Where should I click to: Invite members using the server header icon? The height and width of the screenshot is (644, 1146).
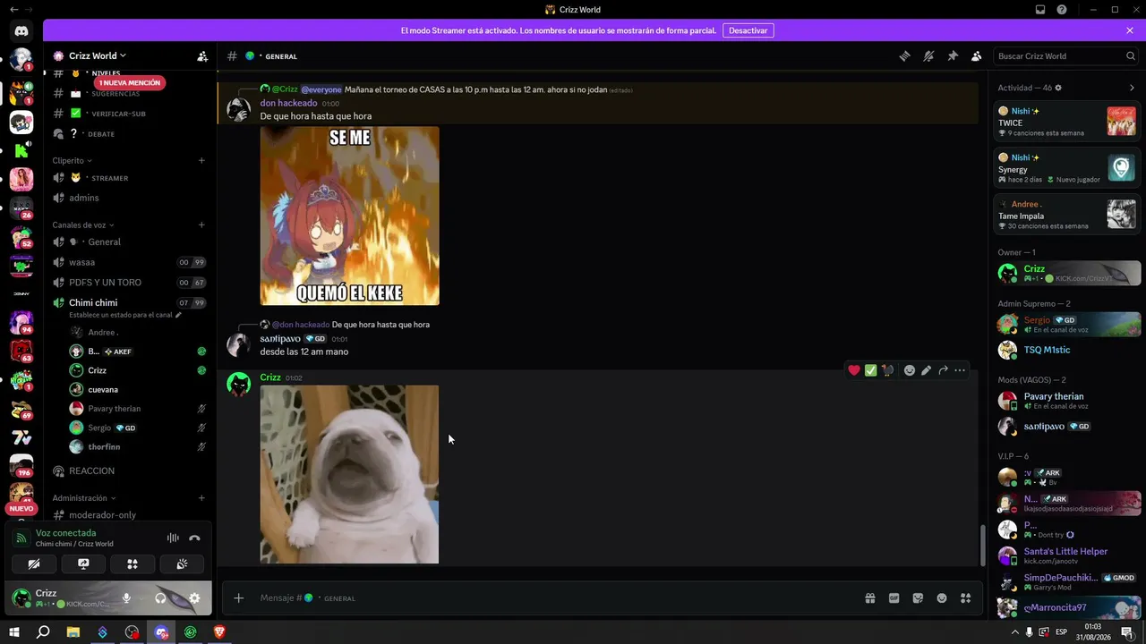click(202, 55)
